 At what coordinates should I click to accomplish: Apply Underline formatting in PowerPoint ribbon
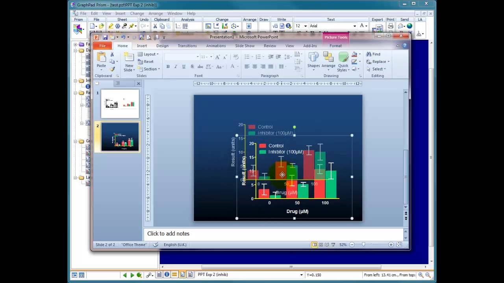pos(183,67)
